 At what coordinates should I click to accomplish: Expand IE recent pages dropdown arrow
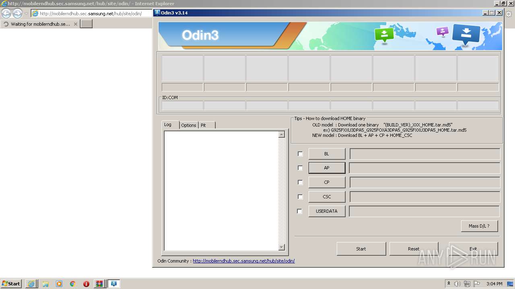click(x=26, y=14)
